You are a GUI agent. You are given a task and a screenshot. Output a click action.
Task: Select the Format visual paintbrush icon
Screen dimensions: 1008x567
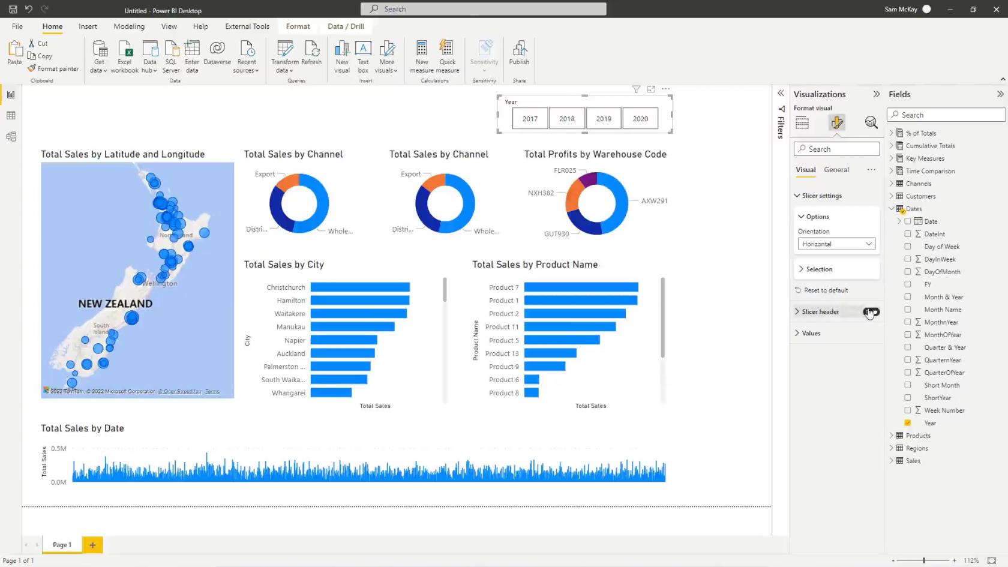click(x=836, y=123)
